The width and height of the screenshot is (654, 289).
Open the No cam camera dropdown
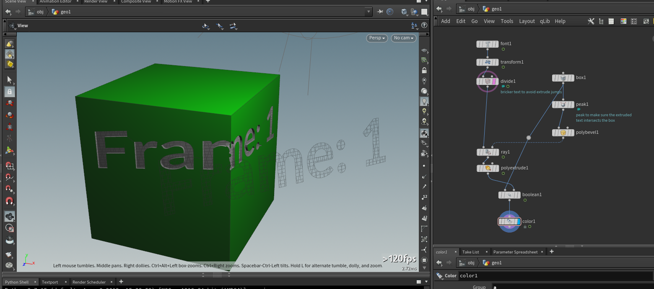(x=402, y=38)
